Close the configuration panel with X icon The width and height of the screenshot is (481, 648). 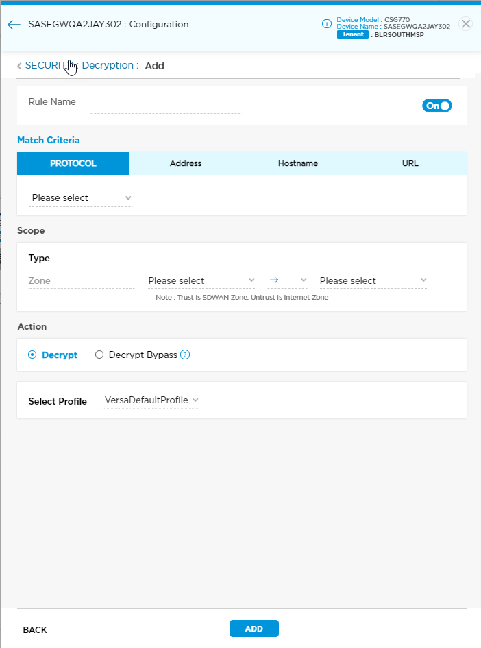pos(465,24)
